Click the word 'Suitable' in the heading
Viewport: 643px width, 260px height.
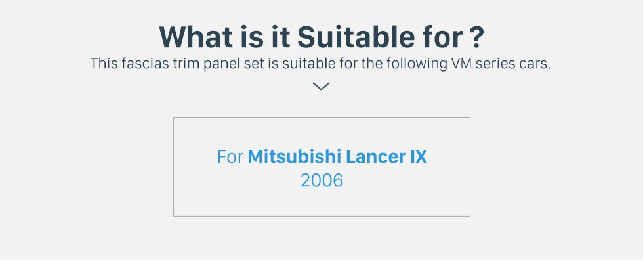click(x=356, y=37)
